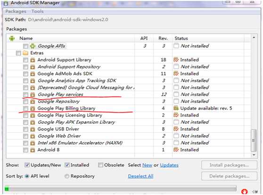Click the Google Play Licensing Library package icon
The height and width of the screenshot is (195, 263).
33,115
